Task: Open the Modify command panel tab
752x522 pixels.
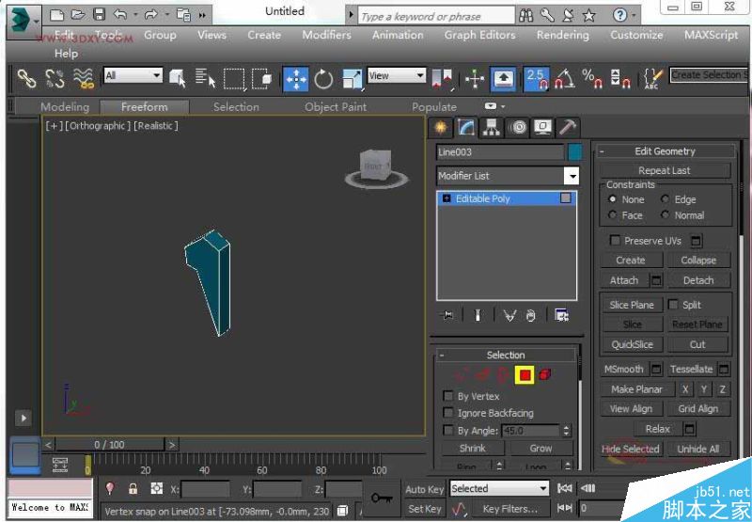Action: click(x=465, y=127)
